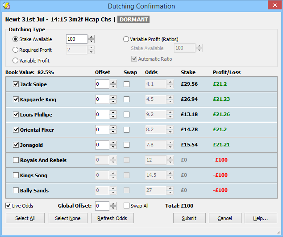The width and height of the screenshot is (283, 237).
Task: Choose the Variable Profit (Ratios) radio option
Action: (126, 39)
